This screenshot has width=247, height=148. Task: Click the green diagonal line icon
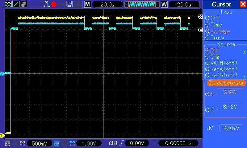[x=16, y=4]
